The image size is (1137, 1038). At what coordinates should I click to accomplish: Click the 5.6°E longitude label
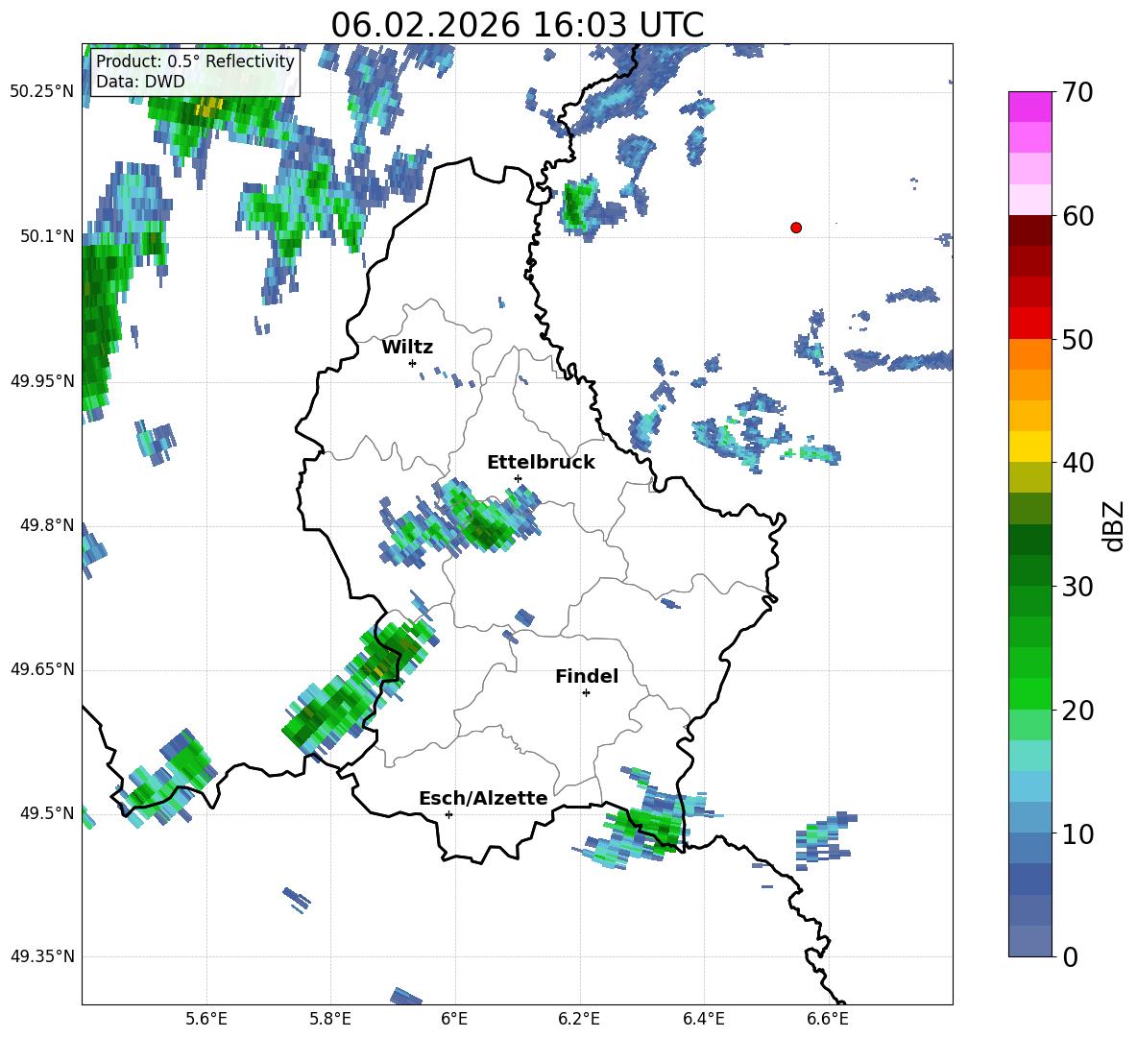click(x=206, y=1019)
